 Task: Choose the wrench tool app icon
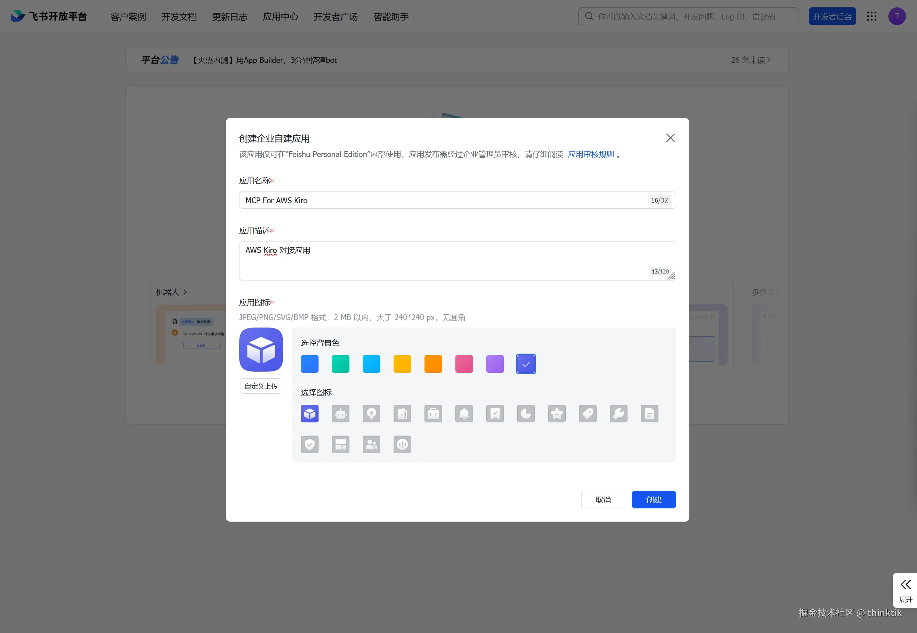618,414
